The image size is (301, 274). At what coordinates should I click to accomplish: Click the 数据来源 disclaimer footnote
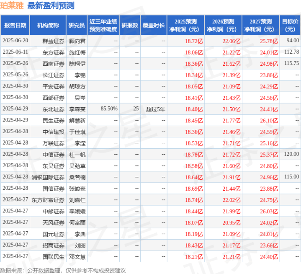pos(63,271)
